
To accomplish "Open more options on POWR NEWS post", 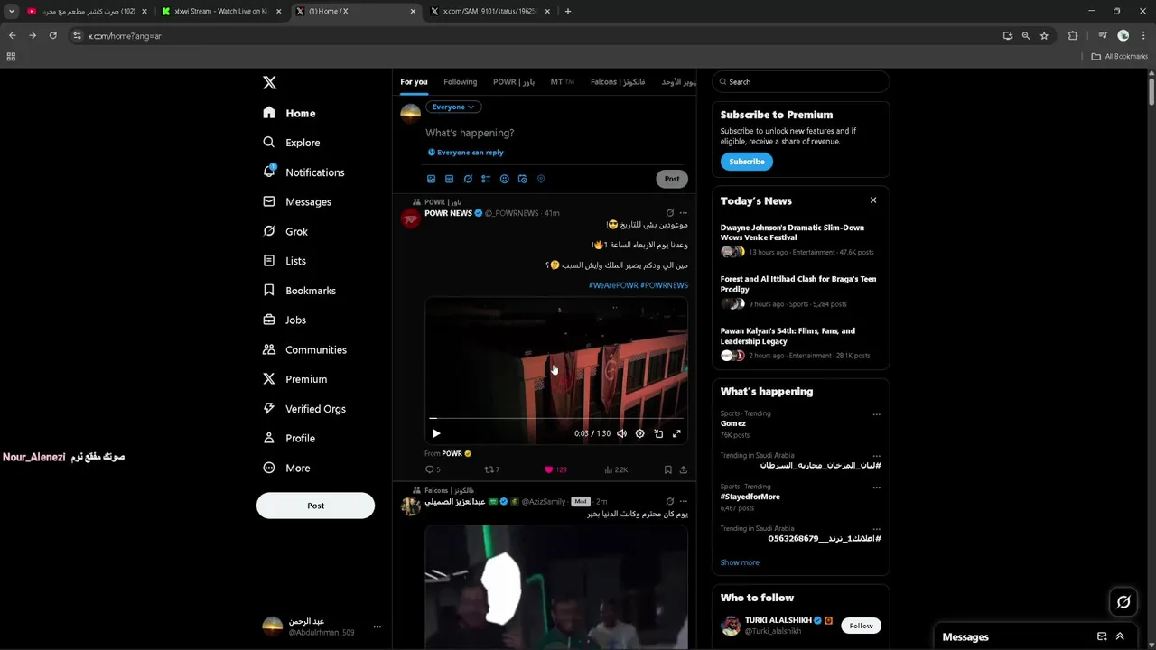I will (683, 213).
